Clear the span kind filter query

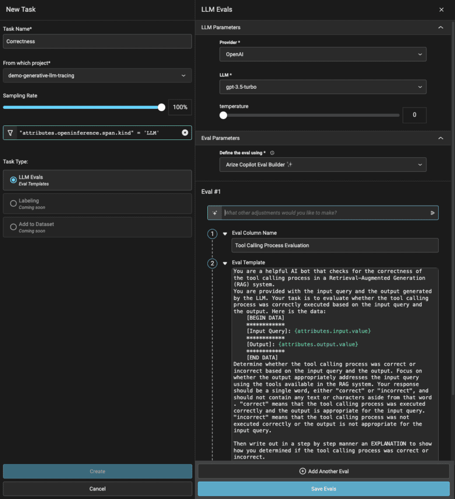click(x=185, y=132)
